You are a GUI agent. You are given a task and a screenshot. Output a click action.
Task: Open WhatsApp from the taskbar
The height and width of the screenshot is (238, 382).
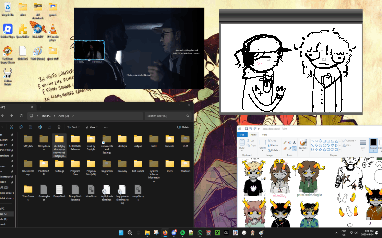tap(200, 233)
